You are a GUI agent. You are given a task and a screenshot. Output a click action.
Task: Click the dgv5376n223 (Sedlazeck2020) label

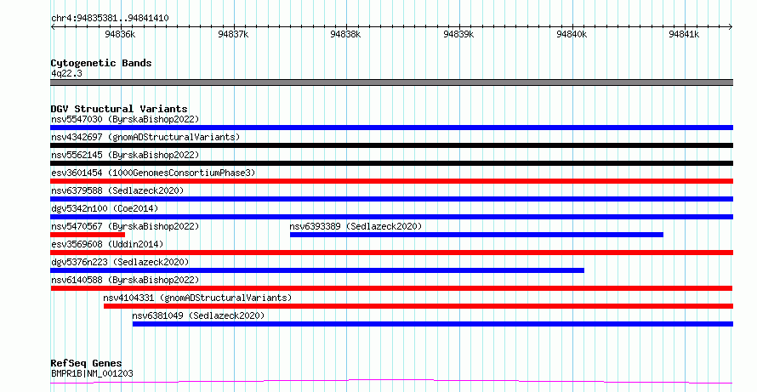[120, 262]
